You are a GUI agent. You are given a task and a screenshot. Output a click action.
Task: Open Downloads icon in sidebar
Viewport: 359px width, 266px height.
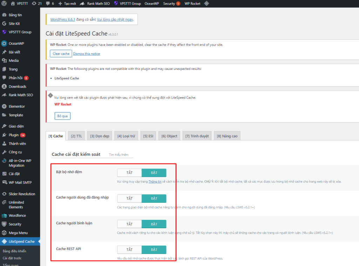pos(4,87)
